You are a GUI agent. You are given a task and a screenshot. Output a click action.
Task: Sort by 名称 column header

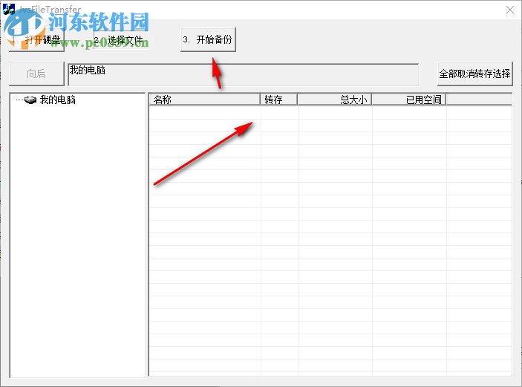tap(204, 100)
